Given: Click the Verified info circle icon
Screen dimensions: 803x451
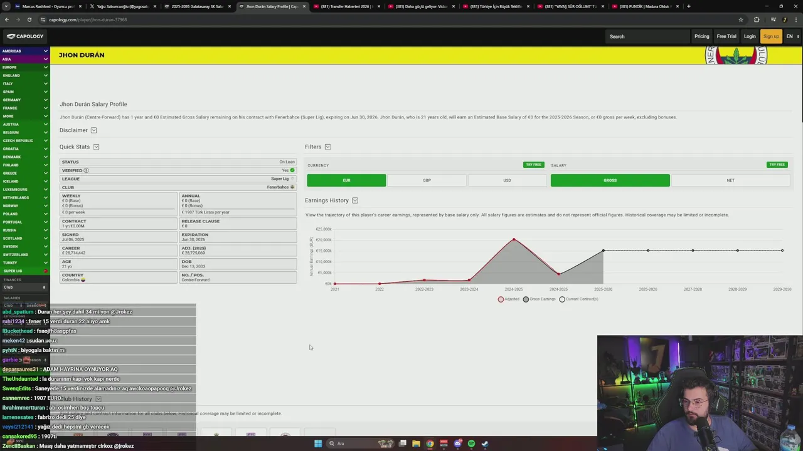Looking at the screenshot, I should click(86, 170).
